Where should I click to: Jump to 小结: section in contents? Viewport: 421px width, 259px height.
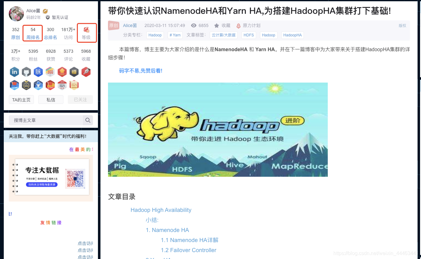click(x=152, y=220)
